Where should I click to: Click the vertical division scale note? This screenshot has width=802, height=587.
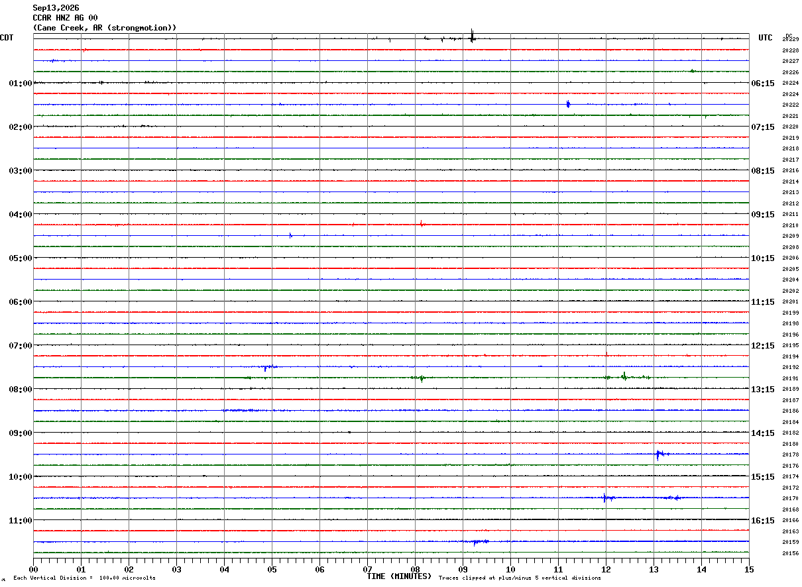tap(84, 578)
